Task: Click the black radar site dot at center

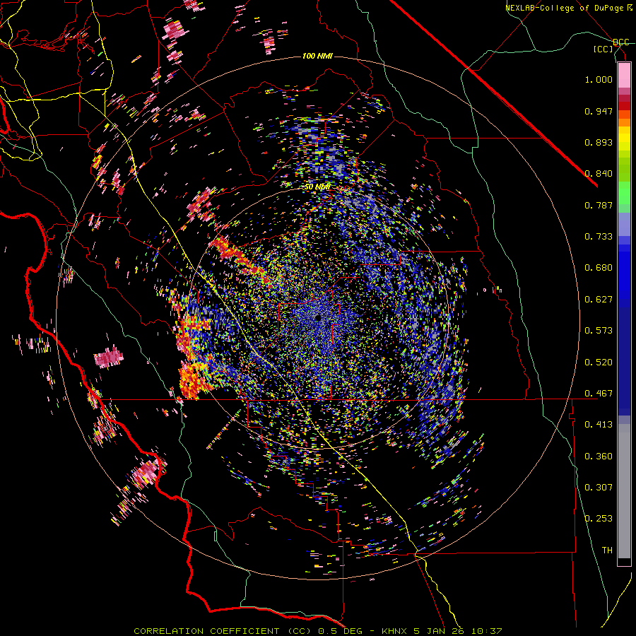Action: [x=317, y=317]
